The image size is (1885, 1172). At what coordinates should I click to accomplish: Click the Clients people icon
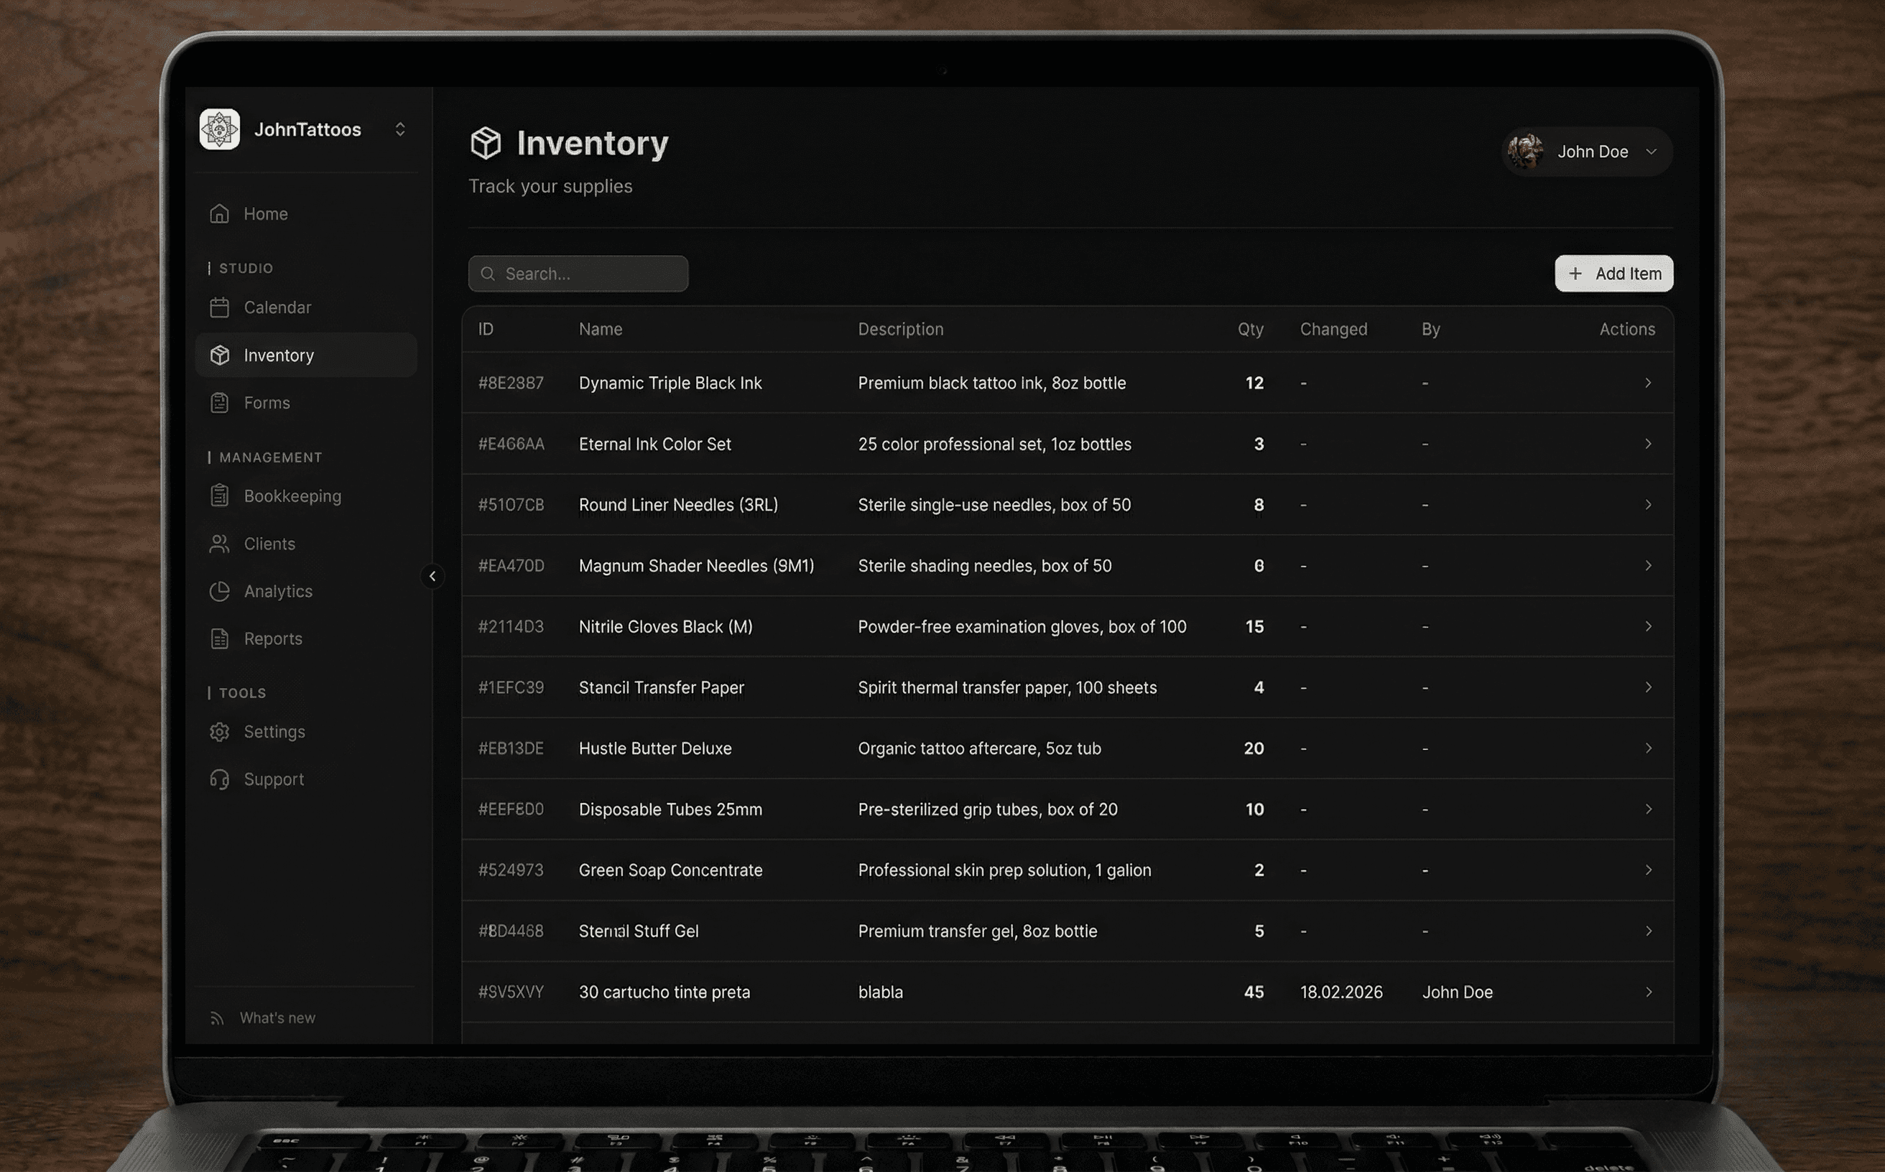click(219, 544)
